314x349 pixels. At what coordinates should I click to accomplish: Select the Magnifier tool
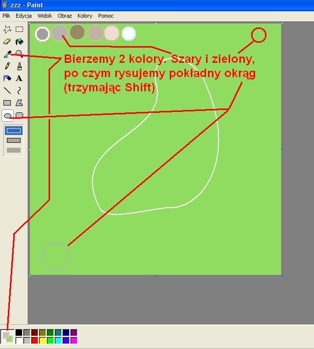click(19, 54)
